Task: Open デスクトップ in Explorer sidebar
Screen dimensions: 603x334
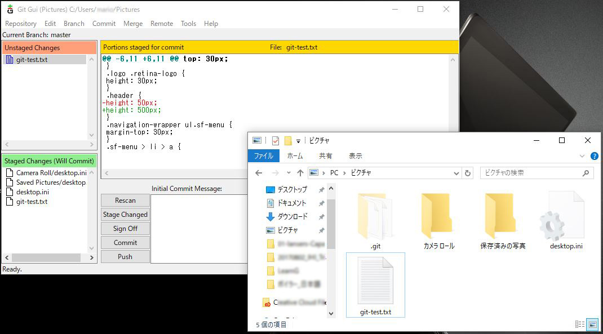Action: tap(292, 189)
